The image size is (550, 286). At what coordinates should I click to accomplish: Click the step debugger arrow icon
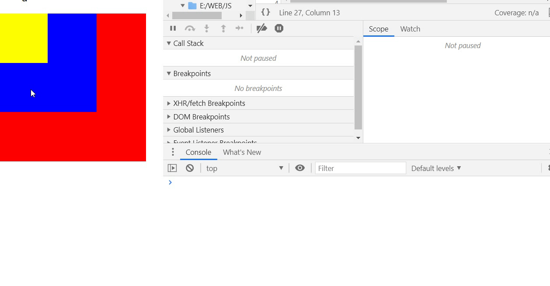pos(240,28)
